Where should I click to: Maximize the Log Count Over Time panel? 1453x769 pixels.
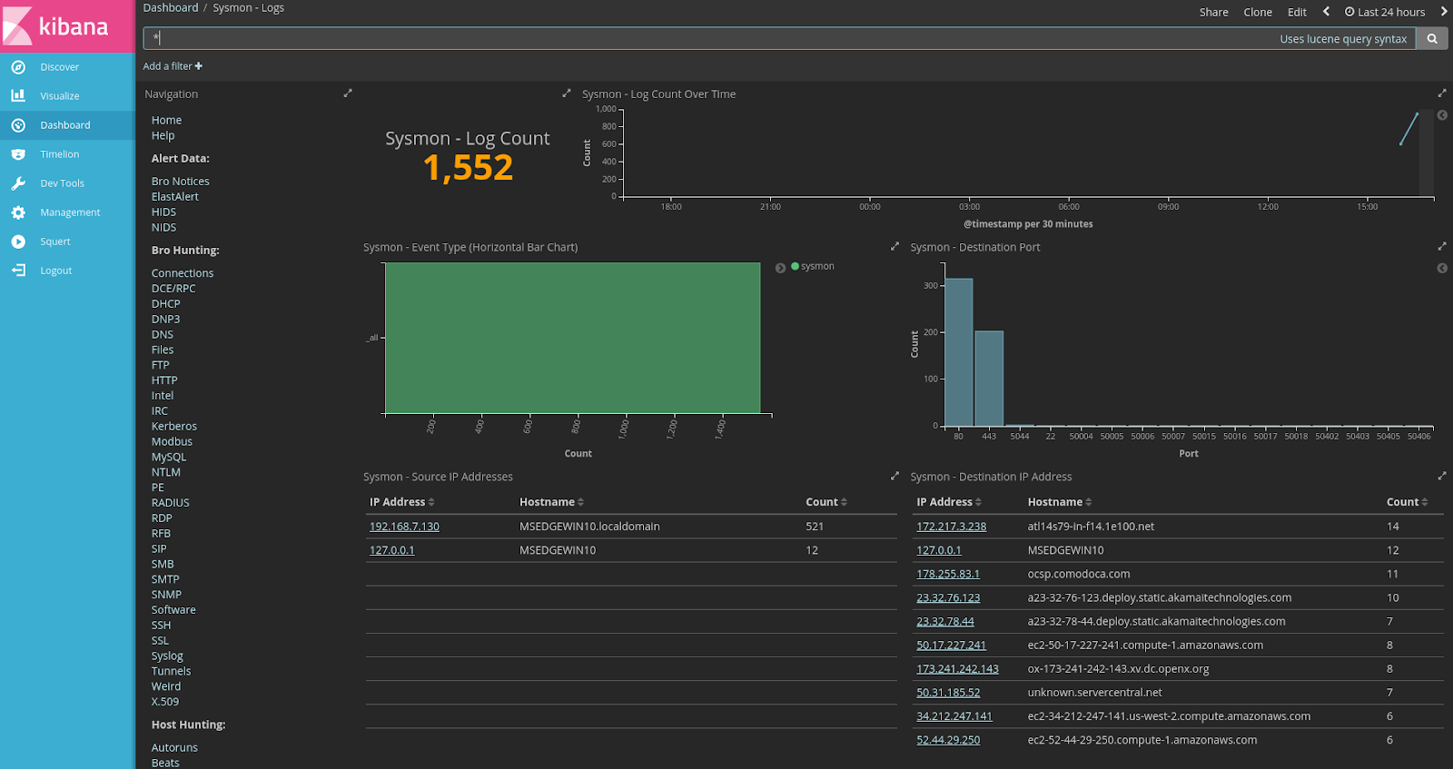(x=1442, y=94)
